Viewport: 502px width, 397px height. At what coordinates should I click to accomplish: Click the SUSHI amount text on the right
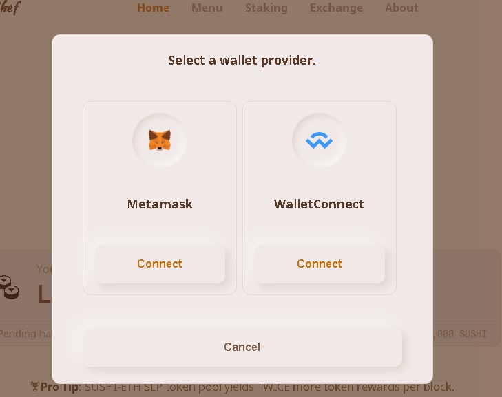[x=460, y=334]
